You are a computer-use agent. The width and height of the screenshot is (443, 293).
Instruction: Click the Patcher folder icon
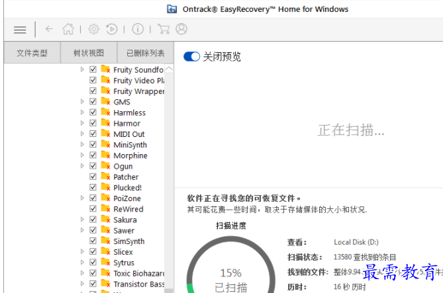[105, 177]
